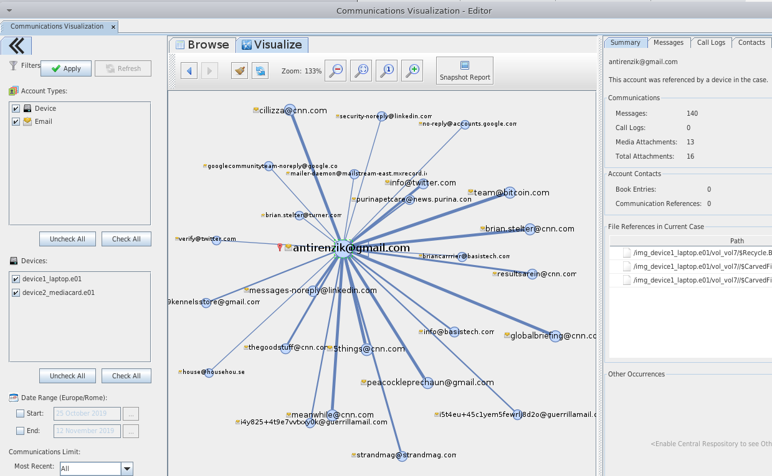The width and height of the screenshot is (772, 476).
Task: Uncheck device2_mediacard.e01 device
Action: pyautogui.click(x=16, y=292)
